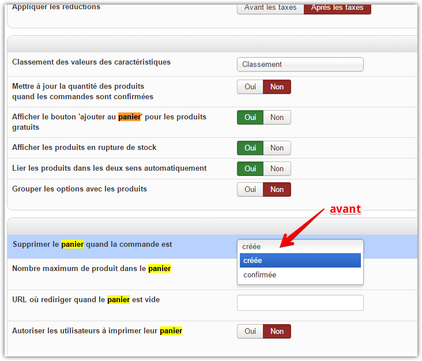Set 'Lier les produits' to Oui

pos(250,168)
